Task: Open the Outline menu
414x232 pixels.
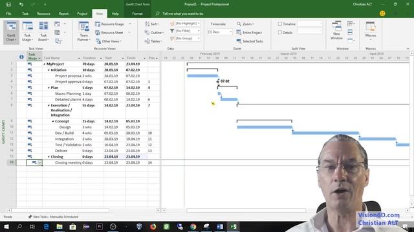Action: [x=154, y=33]
